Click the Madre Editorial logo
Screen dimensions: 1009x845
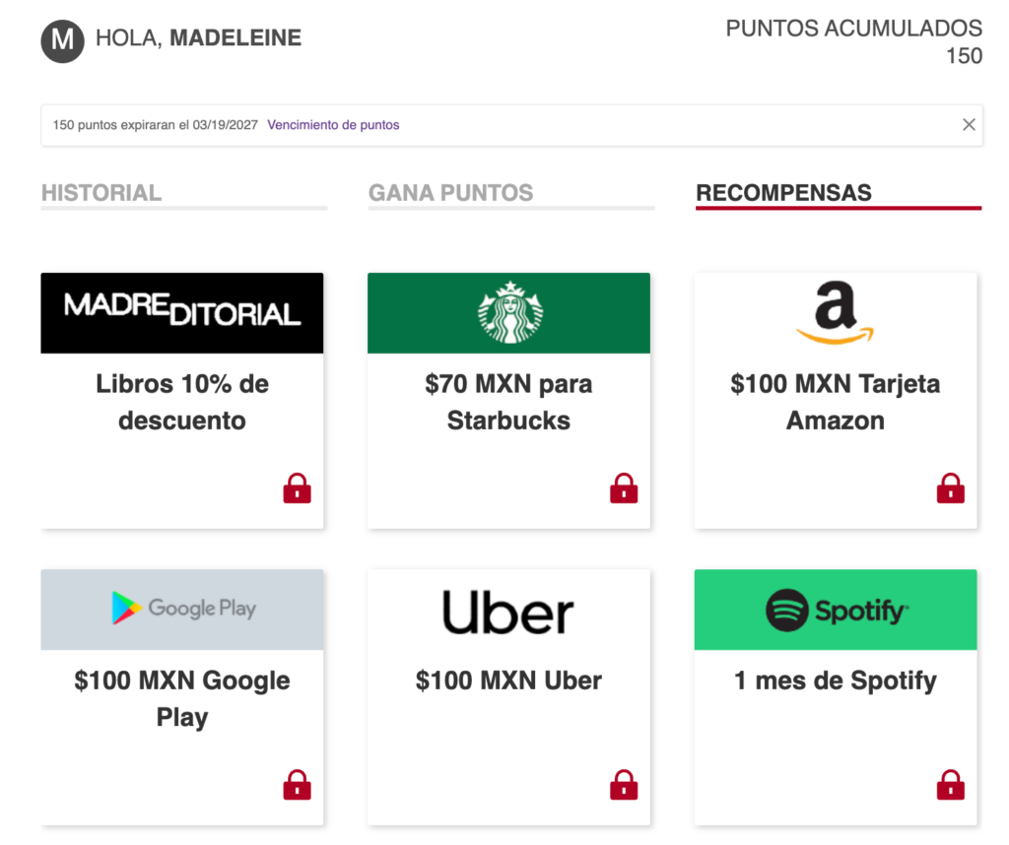(182, 312)
